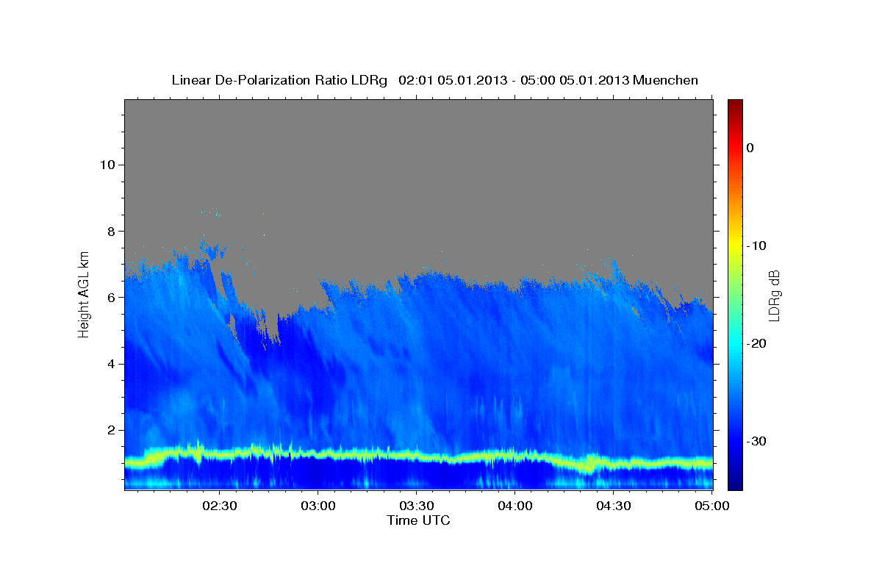Click the plot title 'Linear De-Polarization Ratio LDRg'

[279, 80]
